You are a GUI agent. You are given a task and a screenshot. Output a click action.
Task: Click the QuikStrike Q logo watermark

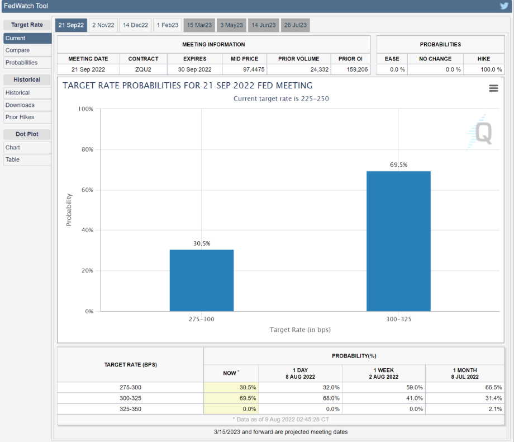480,132
